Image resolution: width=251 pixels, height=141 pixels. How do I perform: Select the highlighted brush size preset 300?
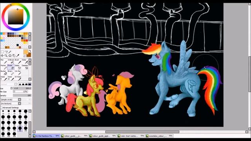pos(20,129)
